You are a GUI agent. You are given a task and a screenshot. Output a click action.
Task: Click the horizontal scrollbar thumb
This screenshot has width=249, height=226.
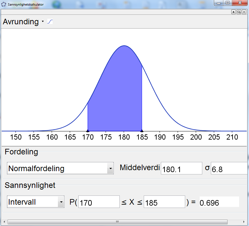117,222
